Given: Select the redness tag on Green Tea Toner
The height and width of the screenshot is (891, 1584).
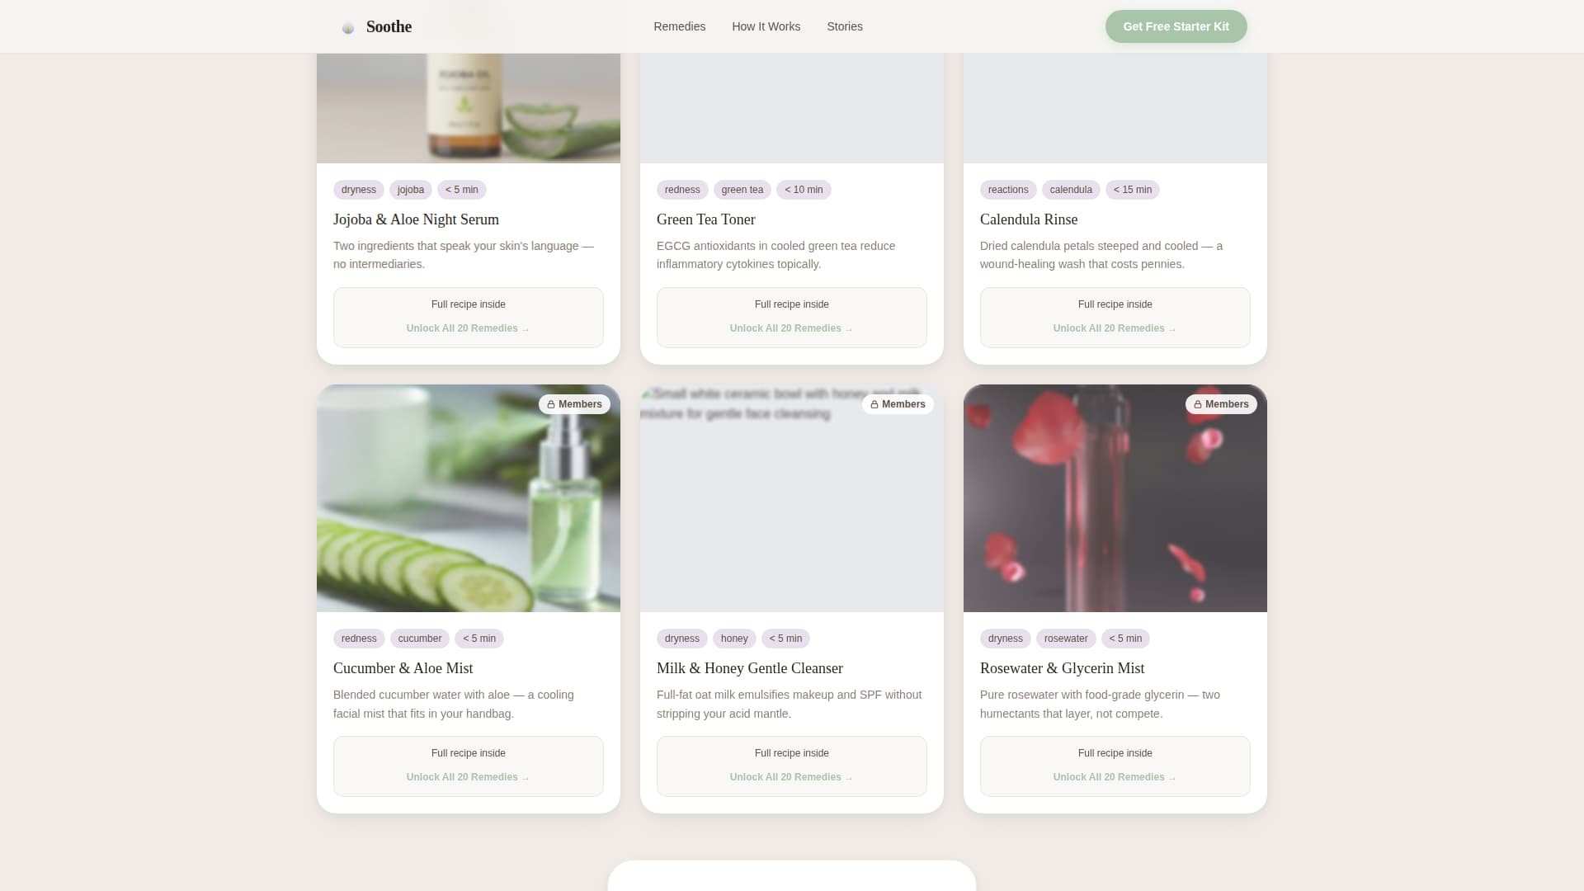Looking at the screenshot, I should point(682,190).
